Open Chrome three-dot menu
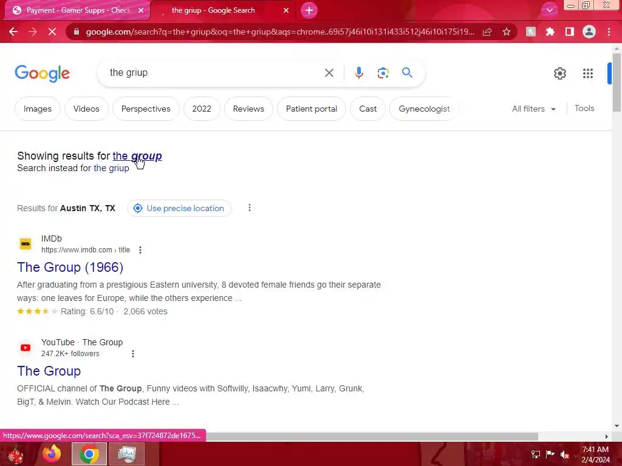Screen dimensions: 622x466 coord(609,32)
